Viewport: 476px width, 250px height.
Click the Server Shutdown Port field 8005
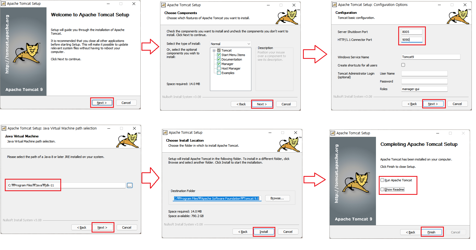pyautogui.click(x=412, y=32)
